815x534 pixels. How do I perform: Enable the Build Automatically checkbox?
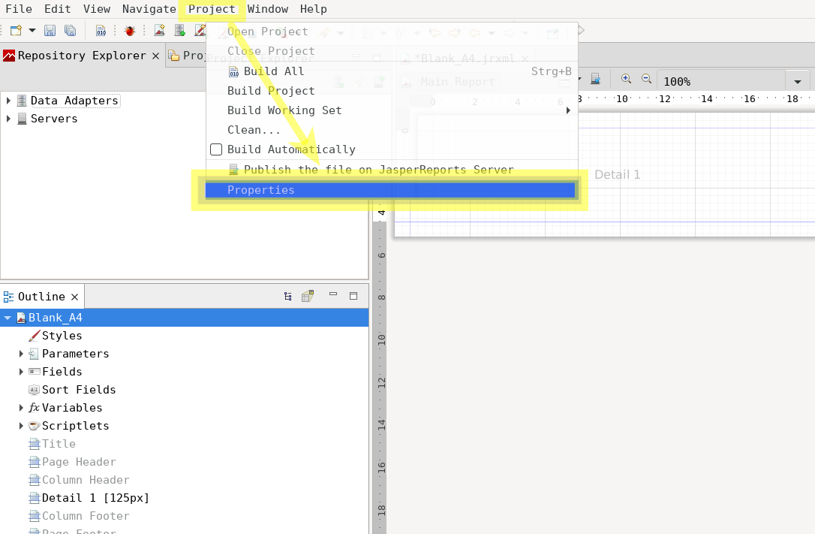(216, 149)
